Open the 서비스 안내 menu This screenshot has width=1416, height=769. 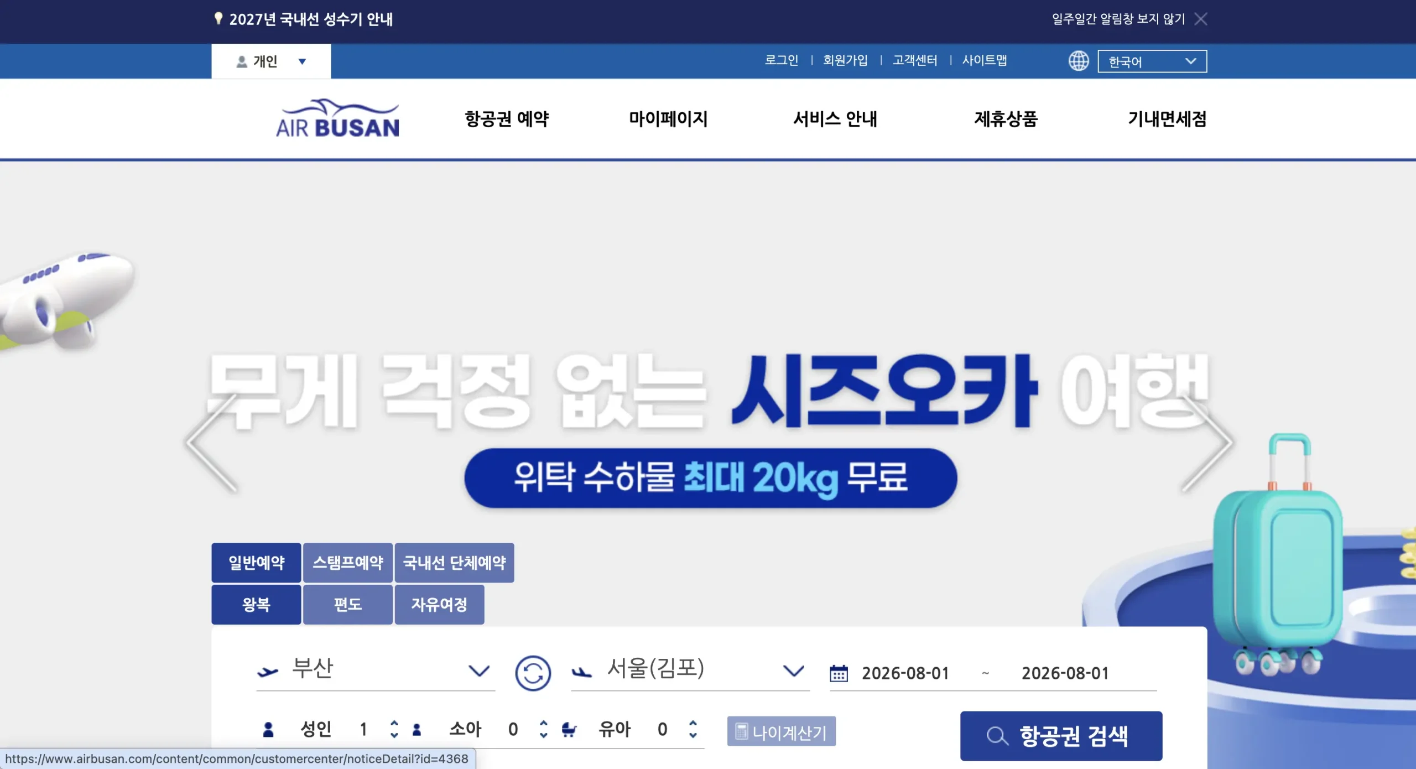pyautogui.click(x=835, y=118)
